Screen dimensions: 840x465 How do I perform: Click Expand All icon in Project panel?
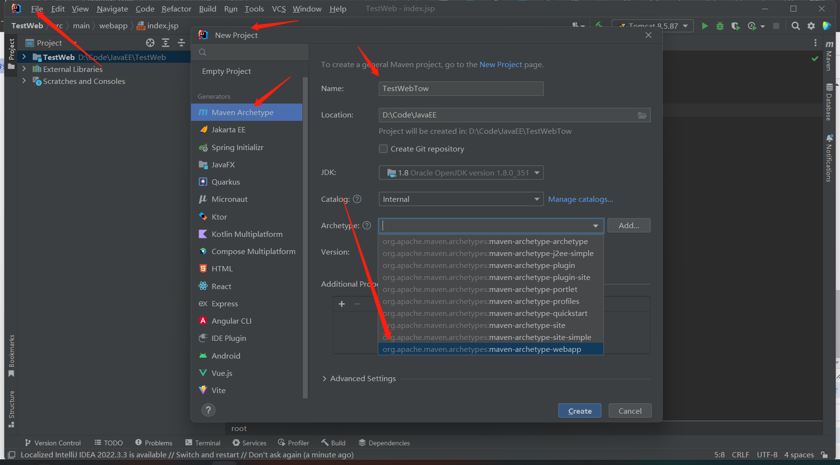166,43
